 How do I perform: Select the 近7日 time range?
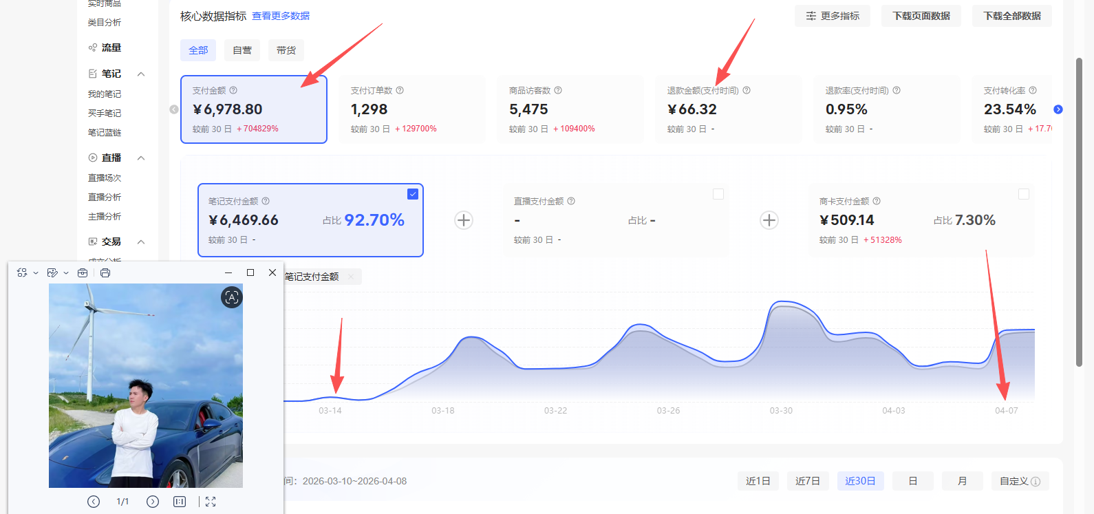pyautogui.click(x=808, y=481)
